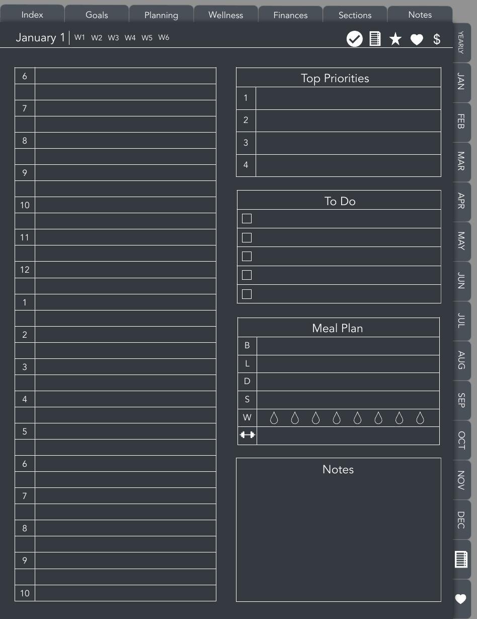Go to week W3 link
The height and width of the screenshot is (619, 477).
113,37
